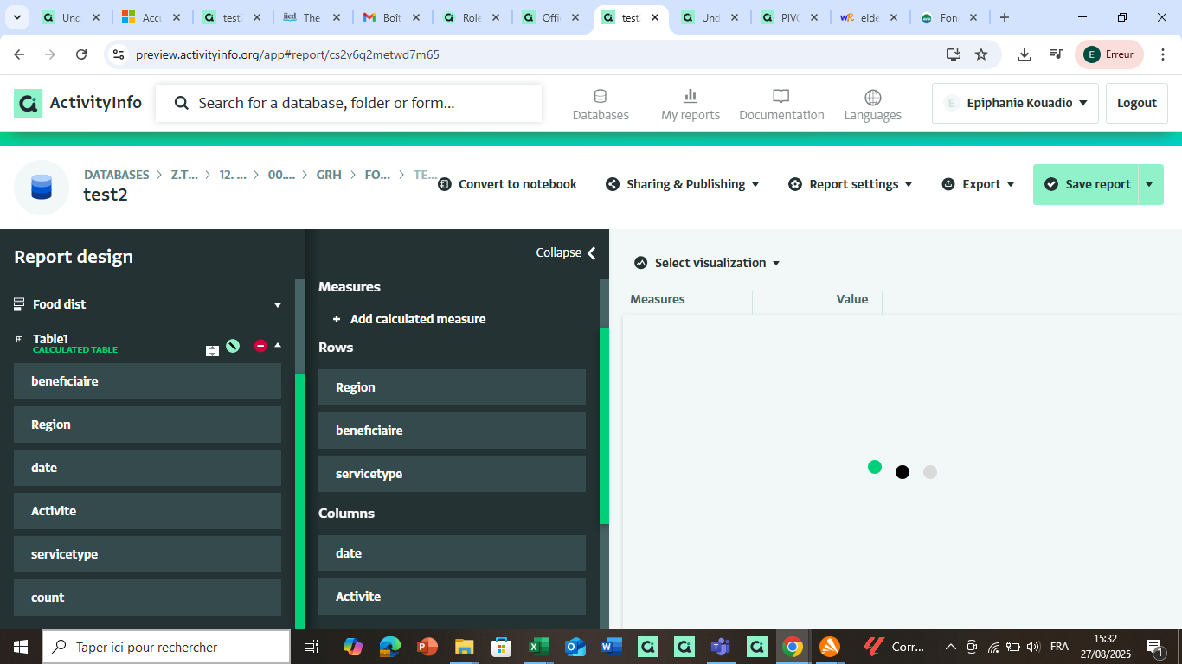The height and width of the screenshot is (664, 1182).
Task: Open the Sharing & Publishing menu
Action: pos(683,184)
